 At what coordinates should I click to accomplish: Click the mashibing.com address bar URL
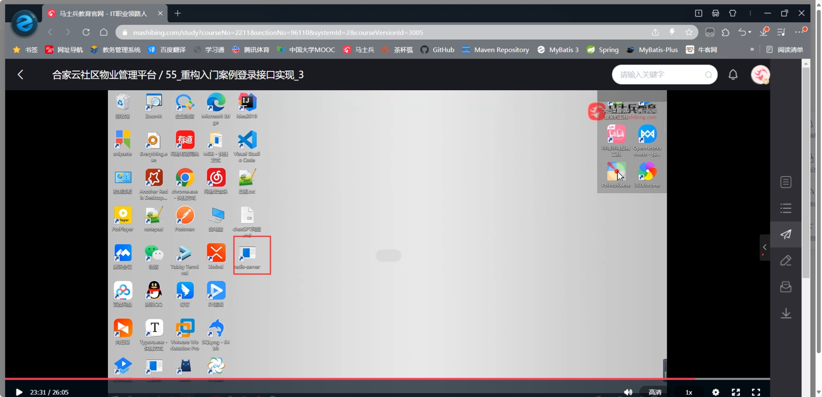coord(278,33)
